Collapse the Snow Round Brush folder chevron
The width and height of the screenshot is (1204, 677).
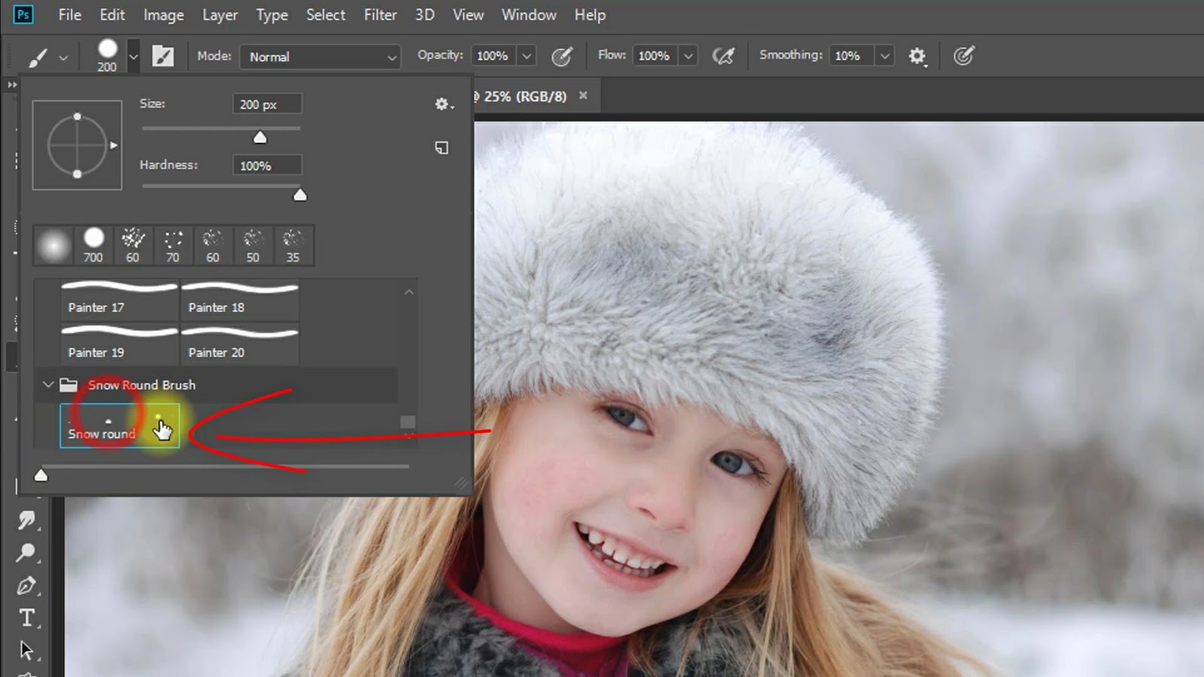click(x=48, y=384)
